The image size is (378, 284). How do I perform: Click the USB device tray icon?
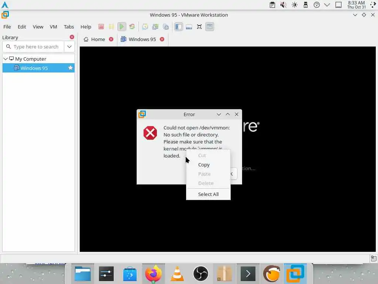(x=306, y=5)
